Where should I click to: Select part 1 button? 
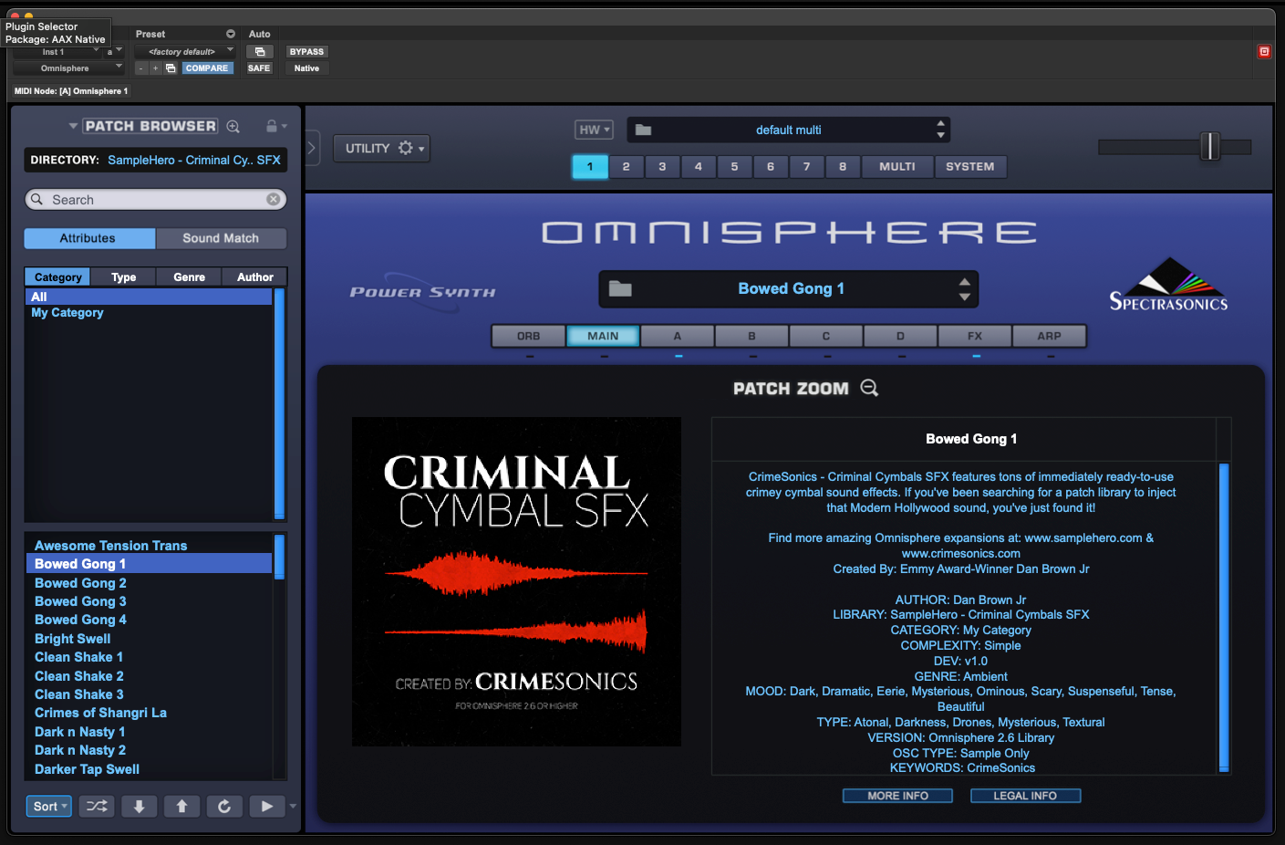pyautogui.click(x=590, y=166)
